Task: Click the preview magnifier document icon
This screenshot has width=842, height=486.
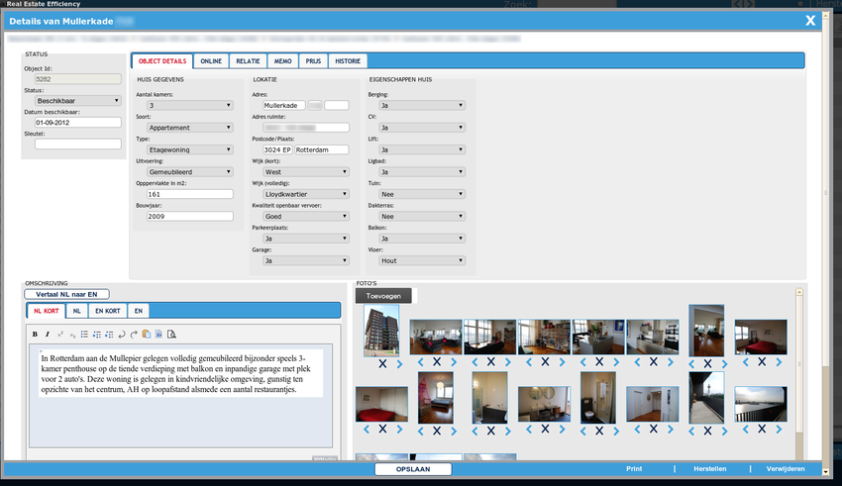Action: click(x=171, y=335)
